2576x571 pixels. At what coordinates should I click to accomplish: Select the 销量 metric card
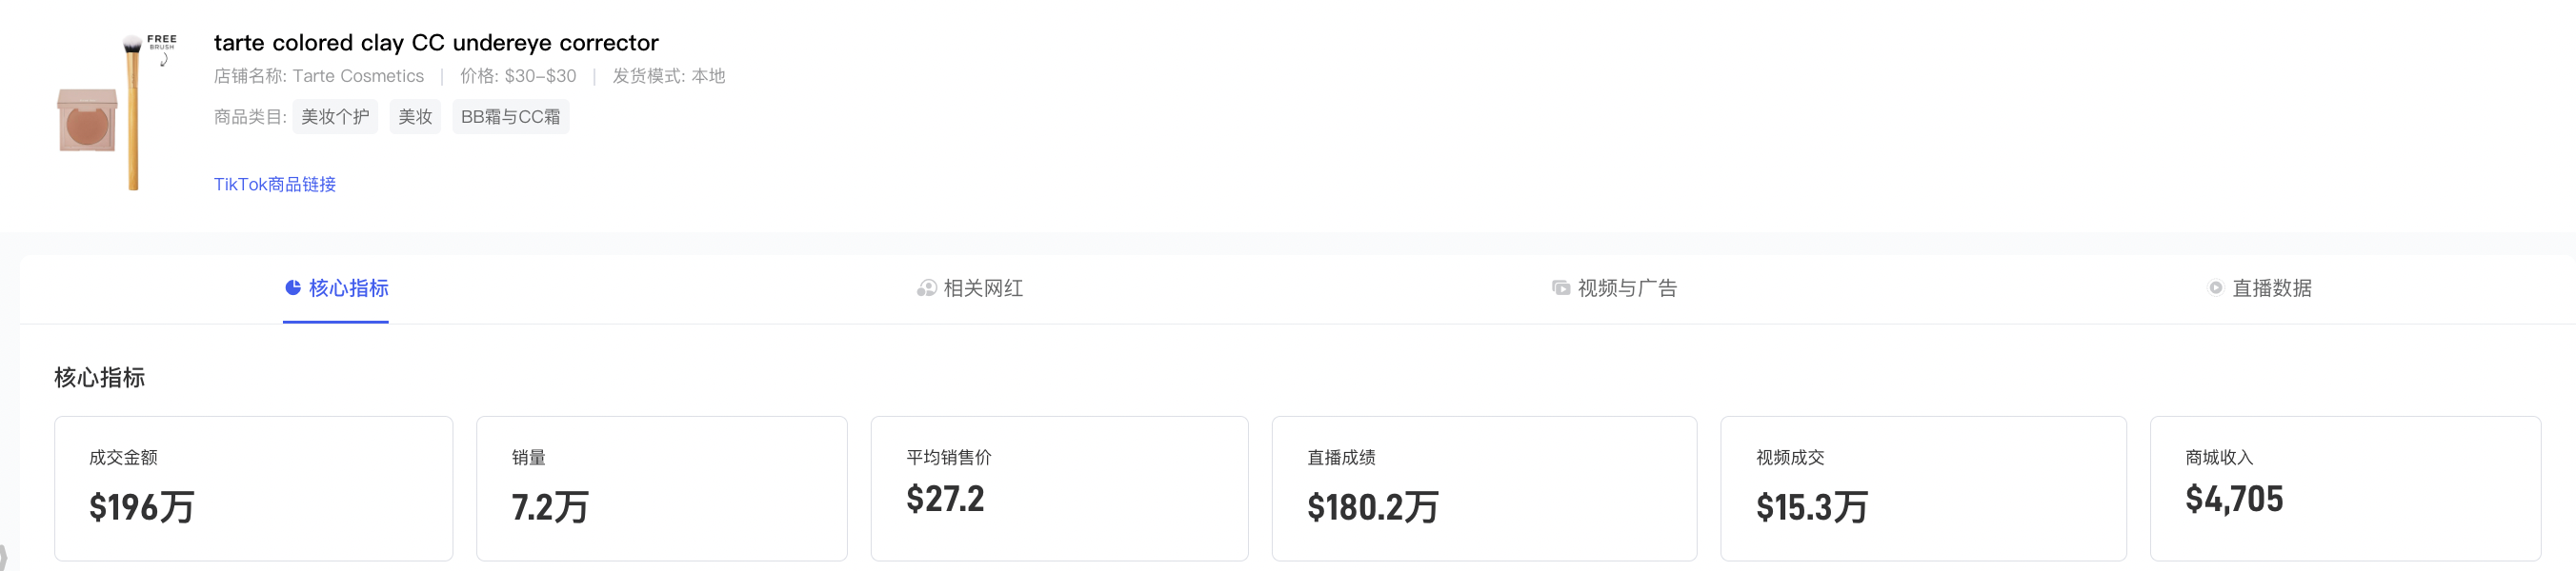(662, 487)
